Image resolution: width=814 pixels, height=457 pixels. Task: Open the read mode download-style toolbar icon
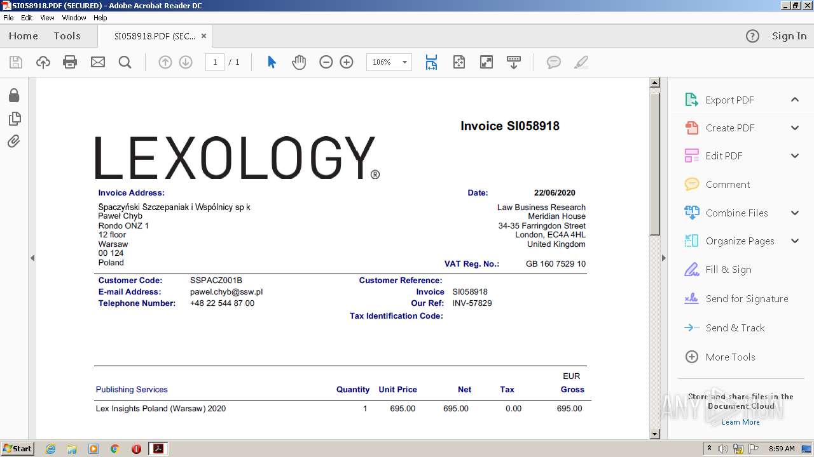(514, 62)
